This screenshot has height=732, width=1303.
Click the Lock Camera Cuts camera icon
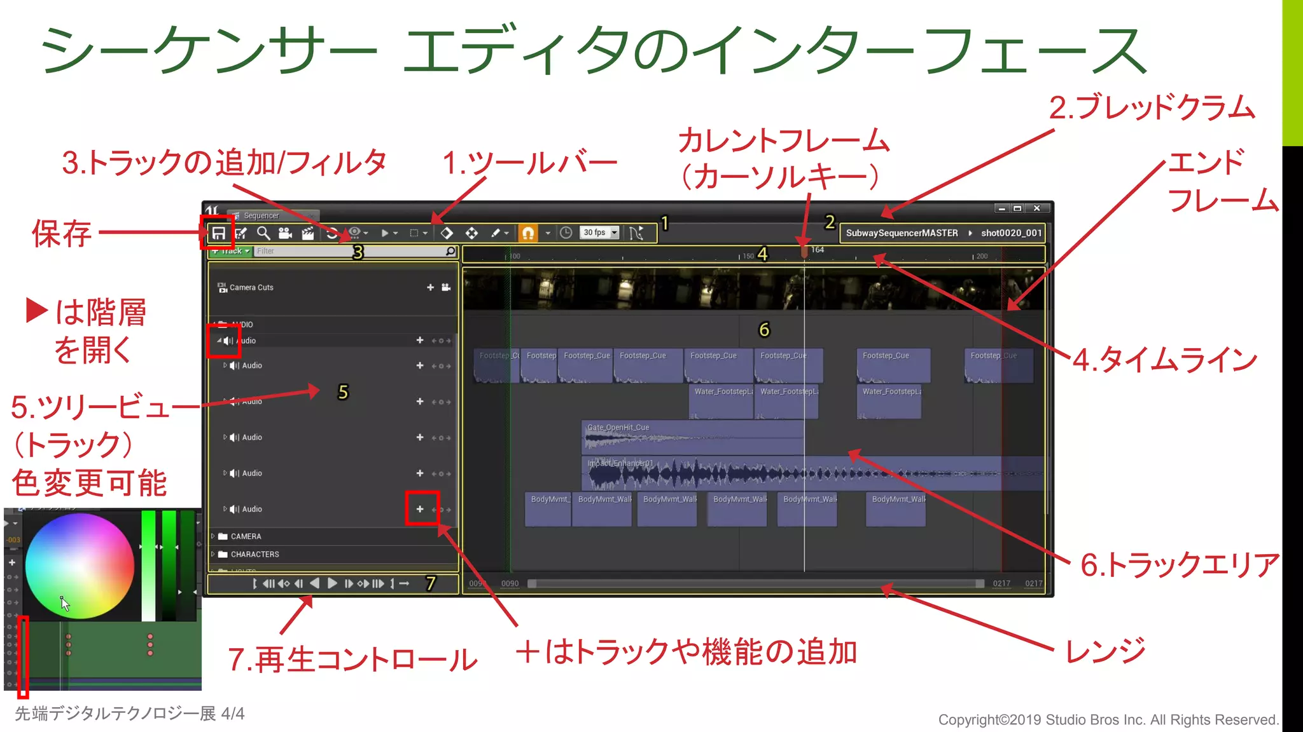(x=446, y=288)
